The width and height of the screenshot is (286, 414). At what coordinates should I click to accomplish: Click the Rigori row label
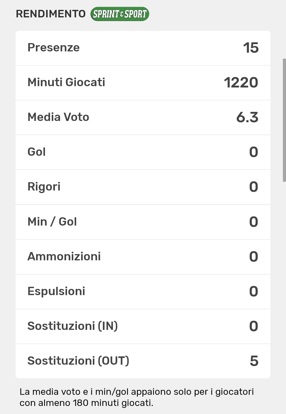(44, 187)
